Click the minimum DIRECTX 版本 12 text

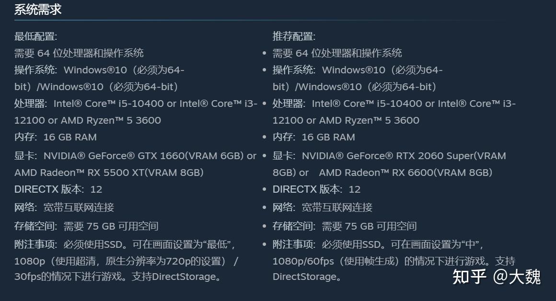(x=58, y=189)
